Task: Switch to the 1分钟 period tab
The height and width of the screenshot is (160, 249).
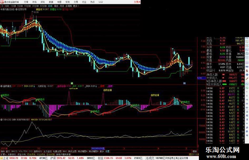Action: tap(13, 6)
